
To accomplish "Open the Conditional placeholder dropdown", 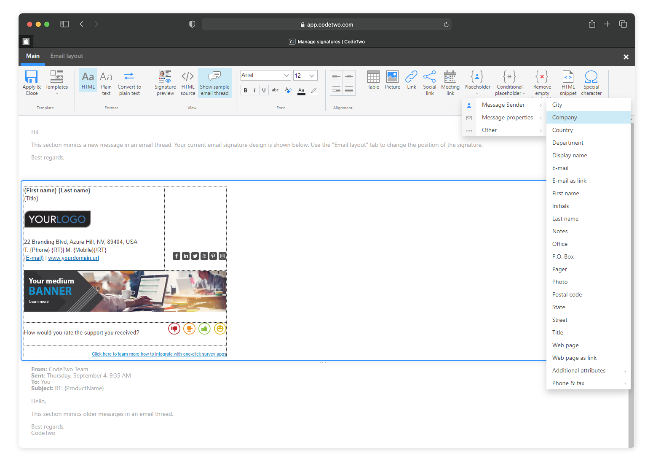I will 509,83.
